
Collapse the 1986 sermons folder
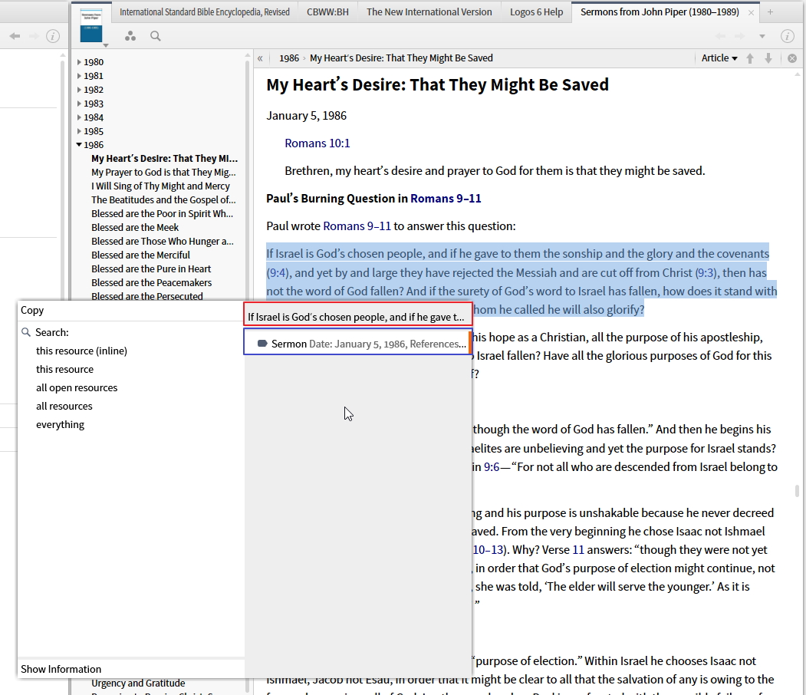point(79,144)
